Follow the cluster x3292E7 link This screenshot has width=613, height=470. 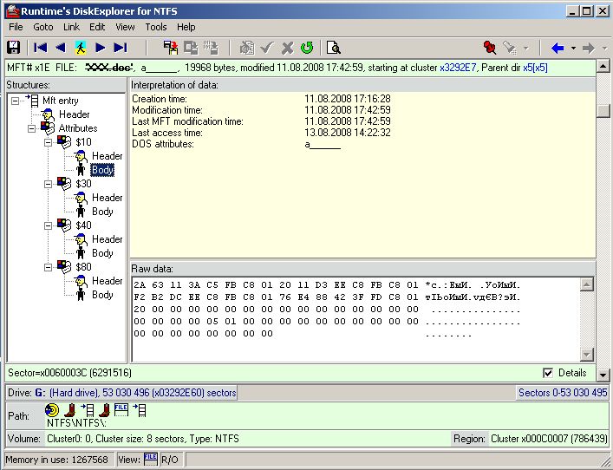tap(458, 68)
